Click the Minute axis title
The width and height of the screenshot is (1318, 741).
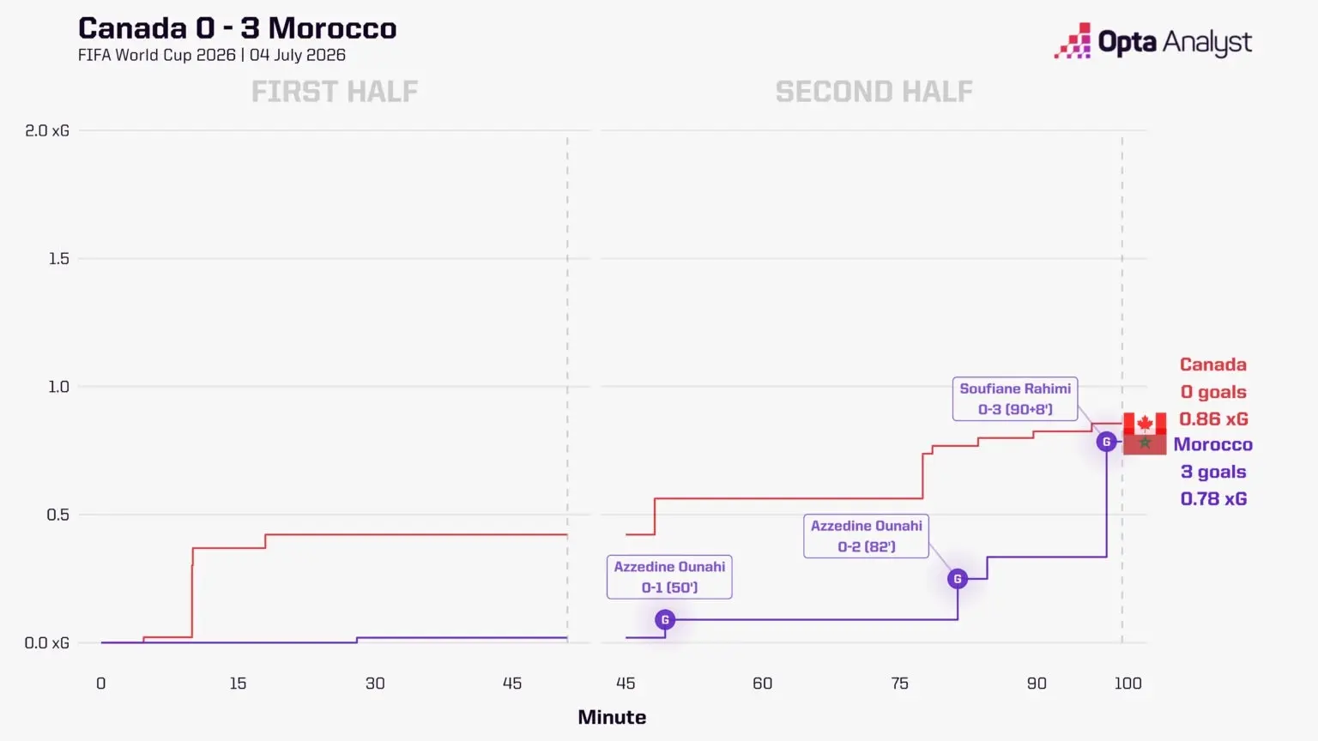coord(612,717)
